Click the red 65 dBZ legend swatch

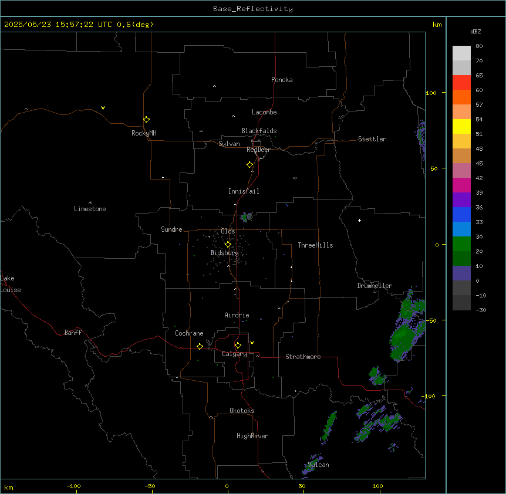tap(461, 82)
